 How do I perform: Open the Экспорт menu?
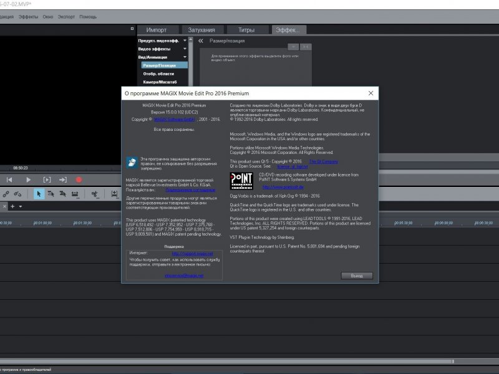point(66,17)
